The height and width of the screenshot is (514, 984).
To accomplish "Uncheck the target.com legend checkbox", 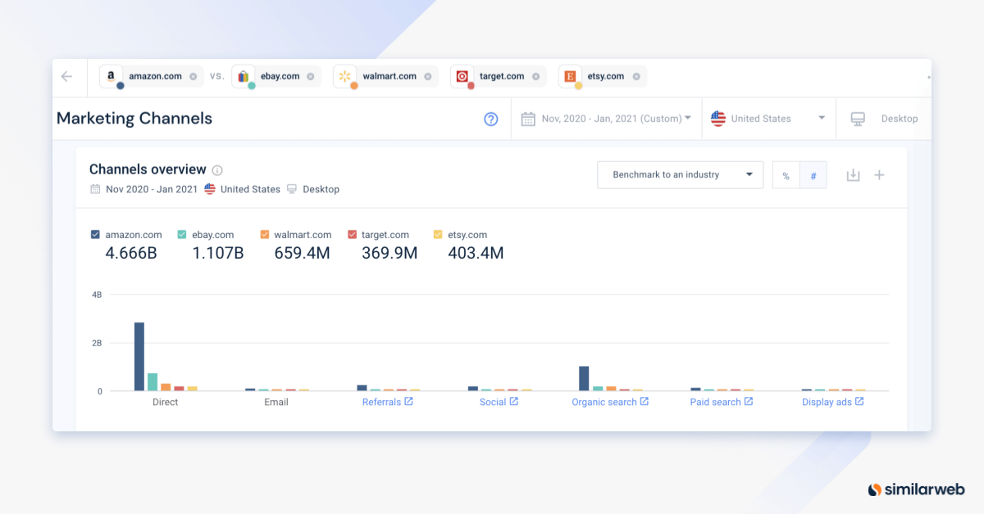I will point(352,235).
